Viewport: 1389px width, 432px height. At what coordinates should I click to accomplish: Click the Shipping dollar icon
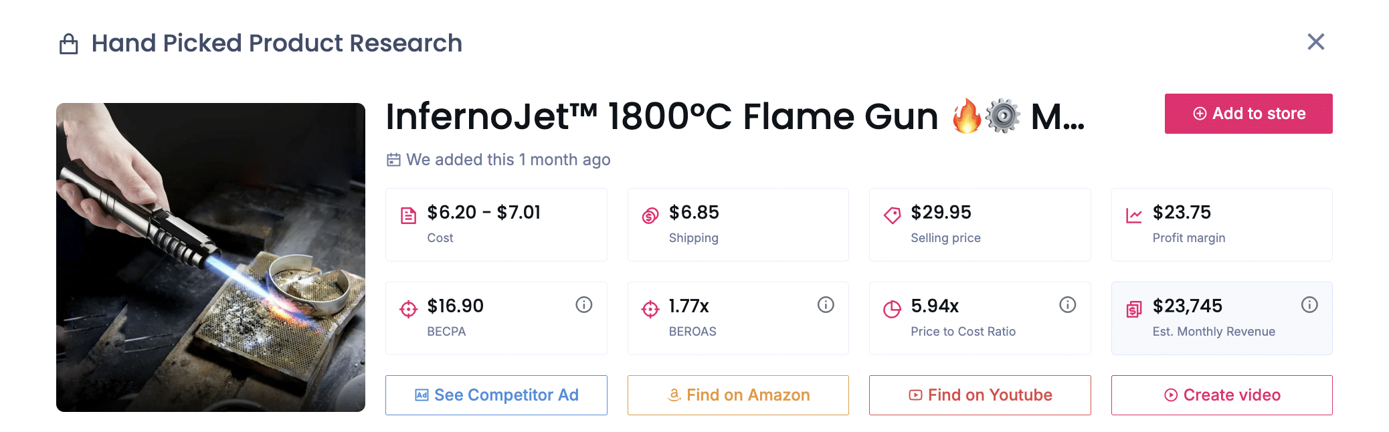pyautogui.click(x=649, y=215)
